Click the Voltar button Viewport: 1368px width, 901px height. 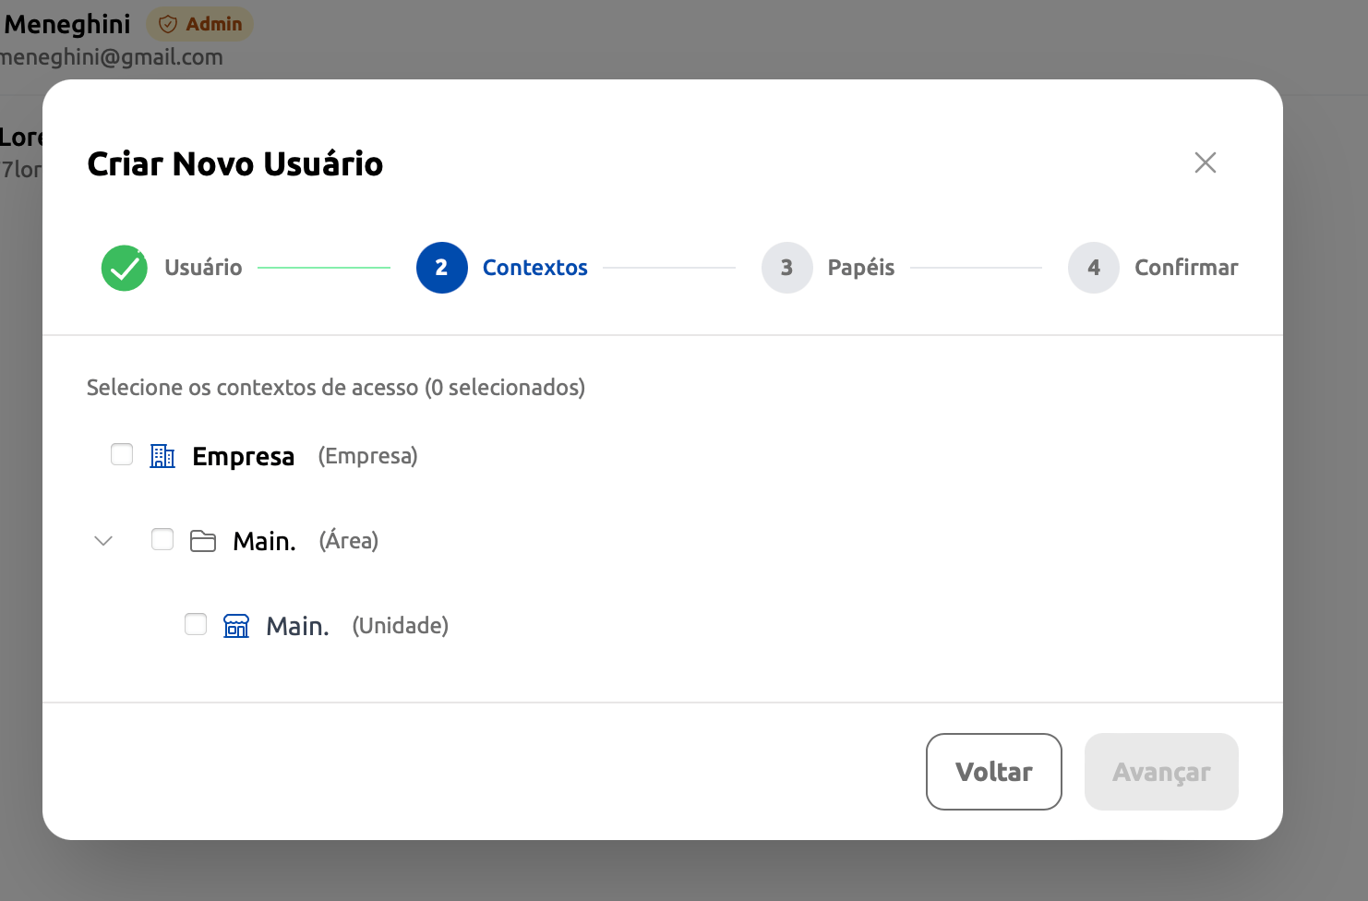(994, 772)
